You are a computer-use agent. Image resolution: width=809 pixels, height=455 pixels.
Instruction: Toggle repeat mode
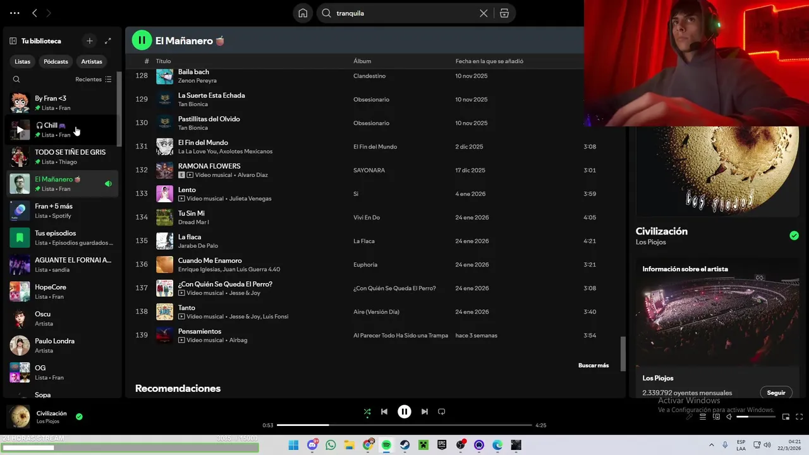click(442, 411)
